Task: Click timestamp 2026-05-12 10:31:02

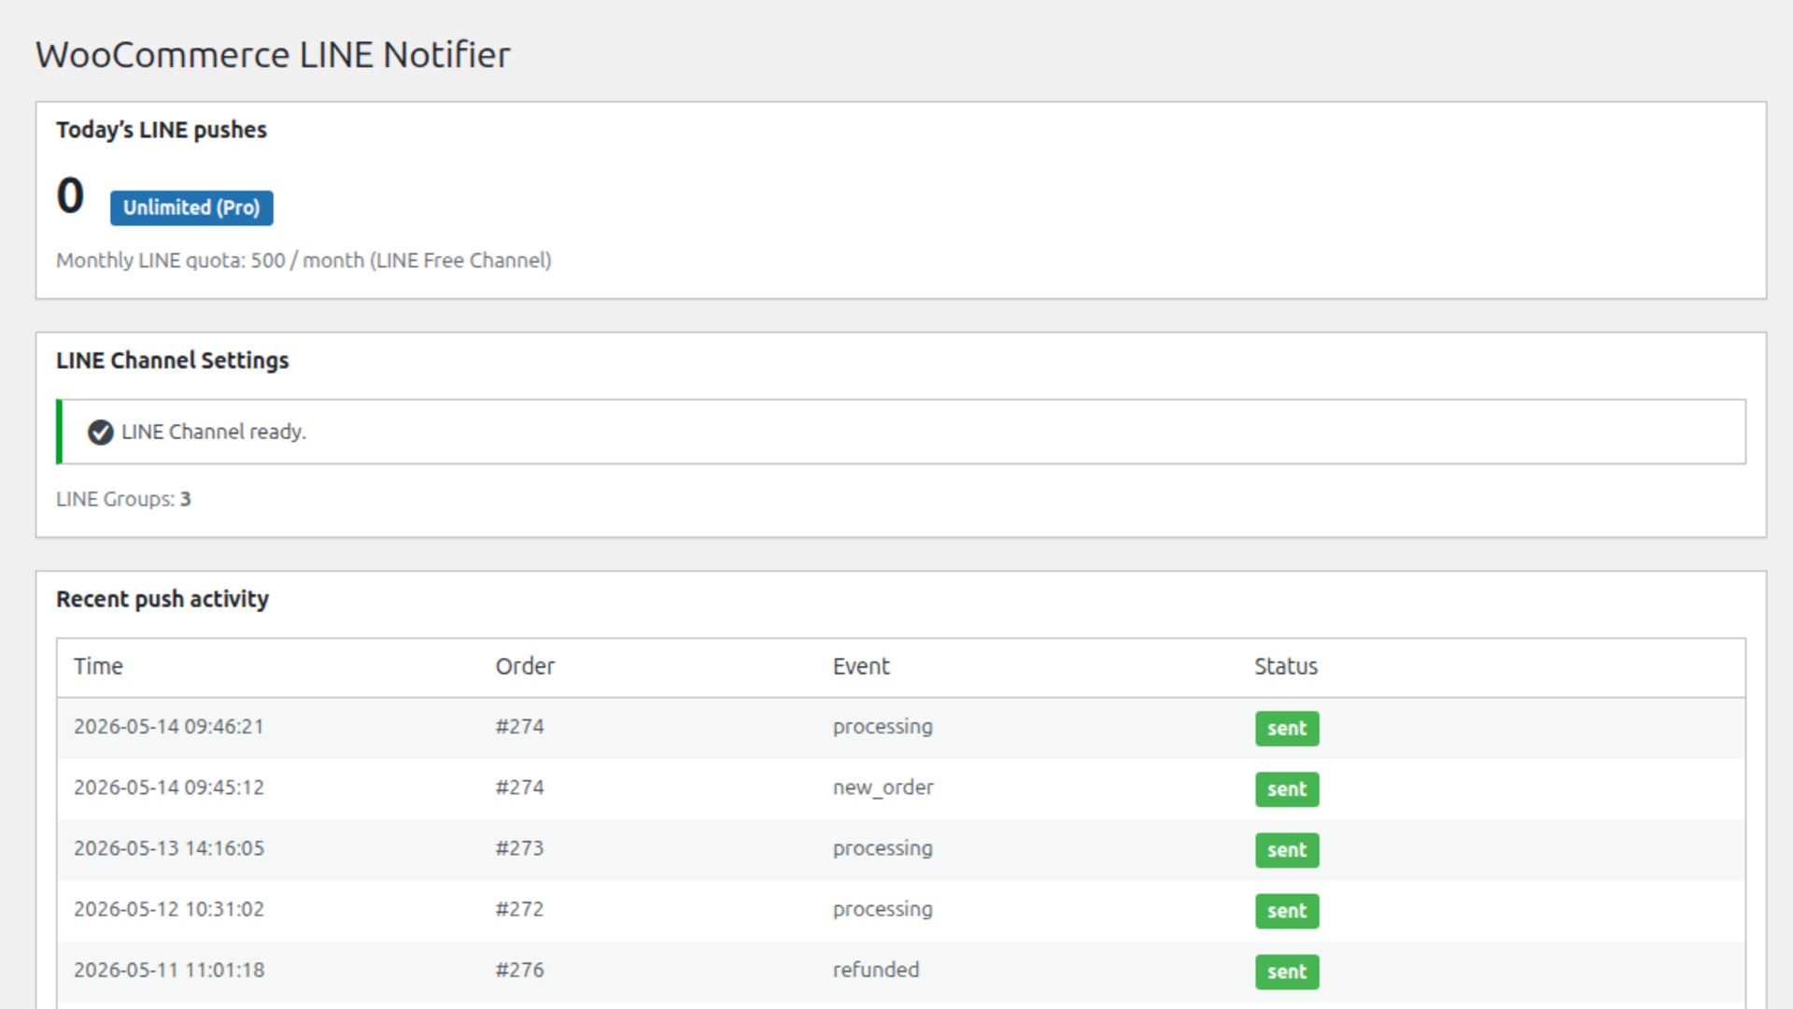Action: coord(169,909)
